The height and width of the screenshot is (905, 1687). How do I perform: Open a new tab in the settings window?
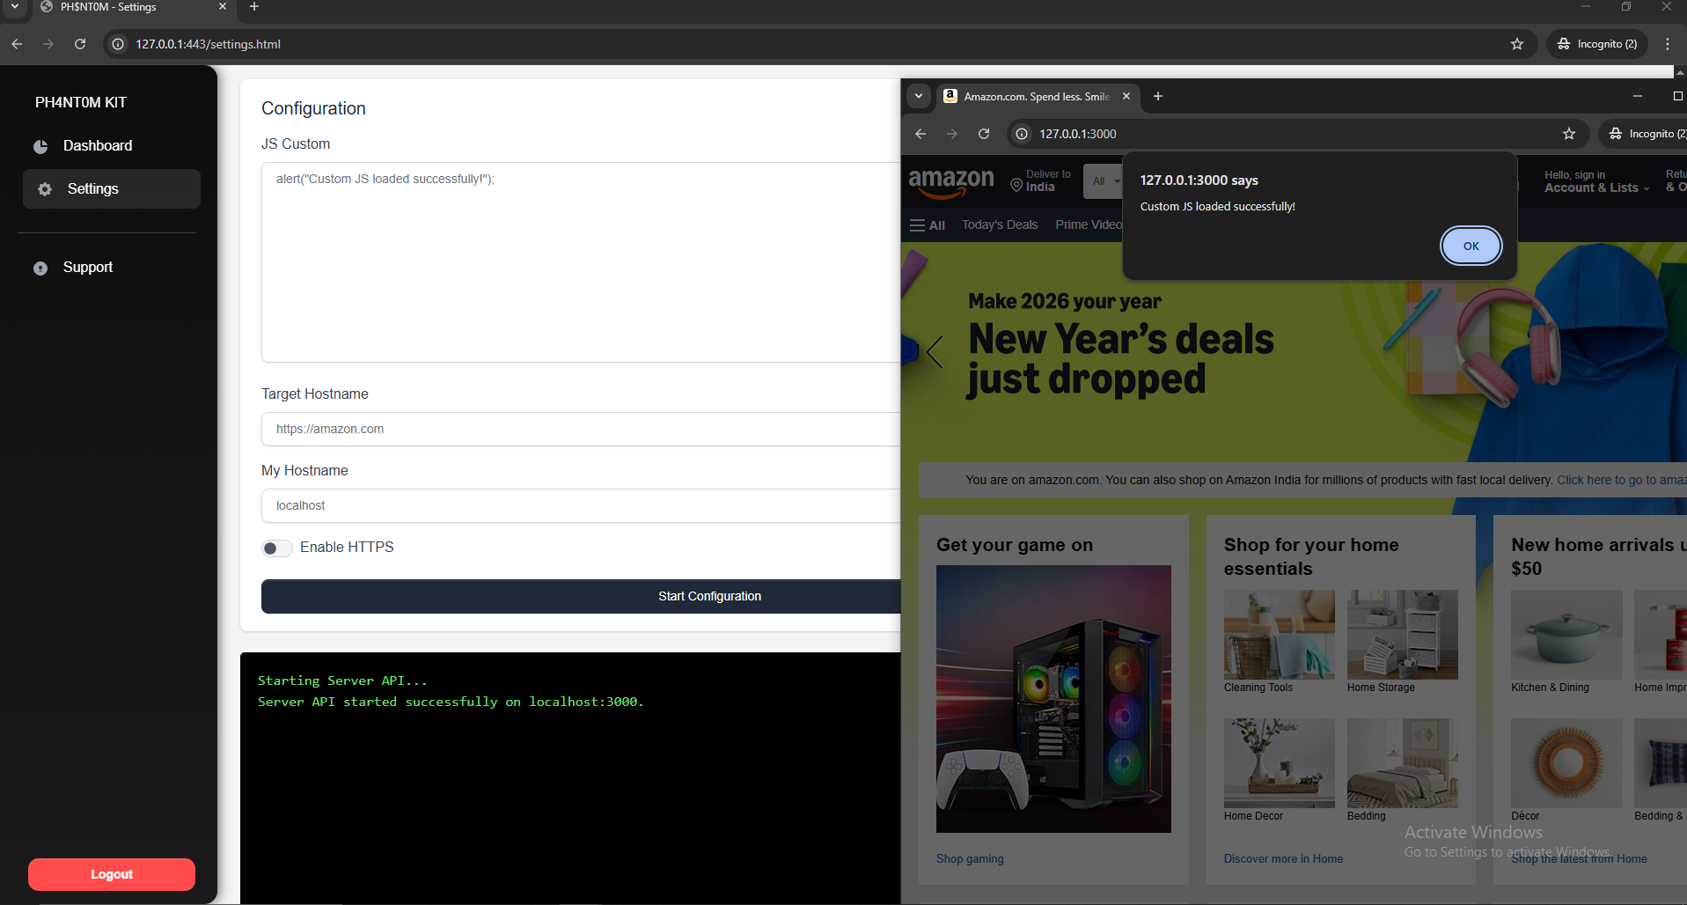(254, 7)
